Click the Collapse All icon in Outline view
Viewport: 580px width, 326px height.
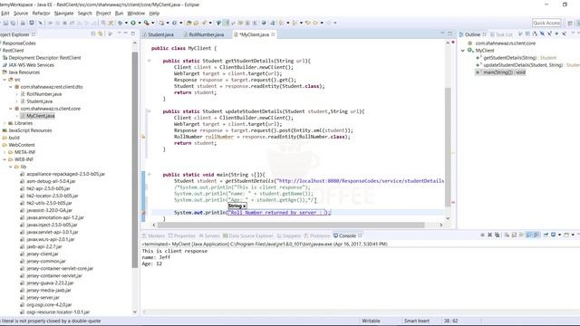point(527,34)
